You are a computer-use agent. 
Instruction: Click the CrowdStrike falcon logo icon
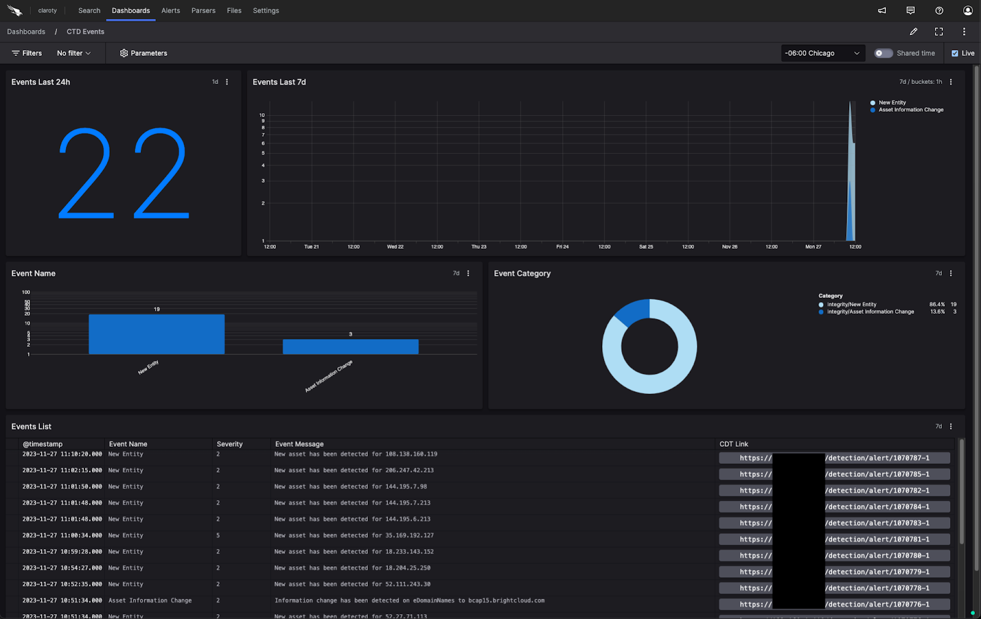(x=15, y=10)
